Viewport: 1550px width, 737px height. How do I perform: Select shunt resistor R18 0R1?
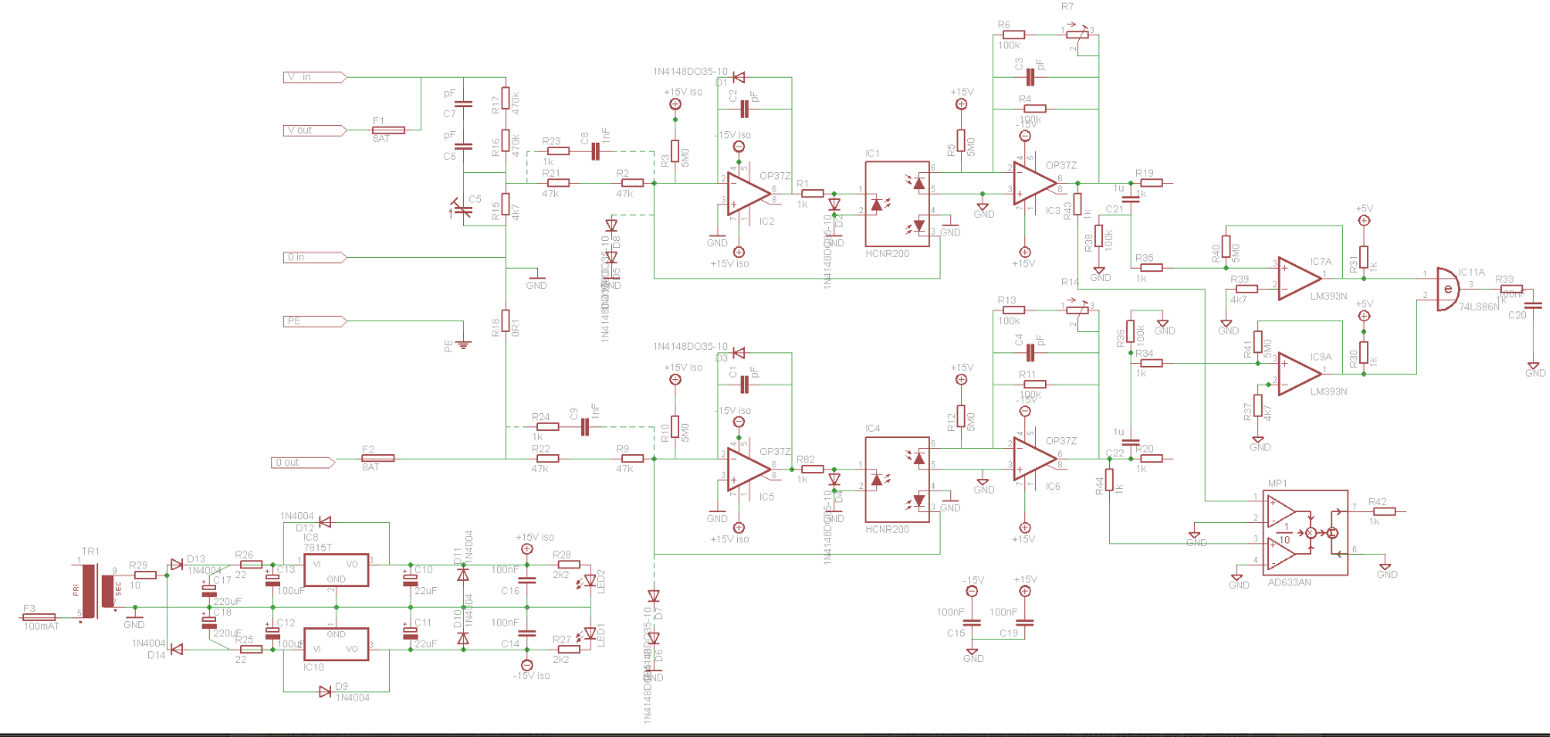click(505, 320)
